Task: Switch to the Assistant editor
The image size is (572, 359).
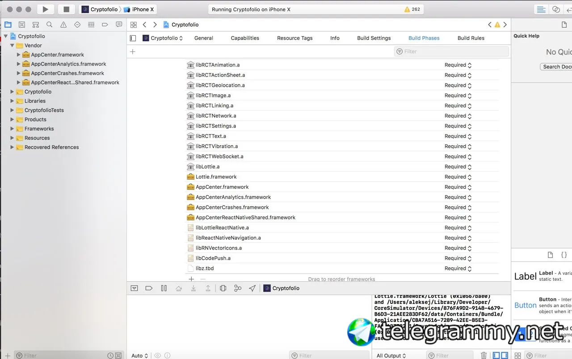Action: [x=556, y=9]
